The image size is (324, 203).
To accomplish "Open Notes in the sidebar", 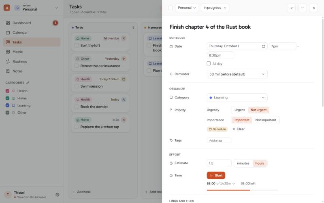I will point(32,71).
